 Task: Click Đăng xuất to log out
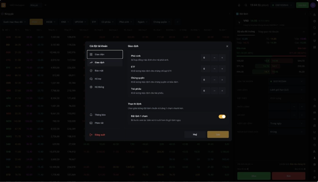[x=105, y=135]
